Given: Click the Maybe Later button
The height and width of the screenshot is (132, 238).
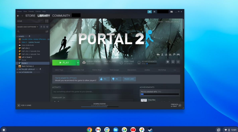Looking at the screenshot, I should [x=129, y=79].
